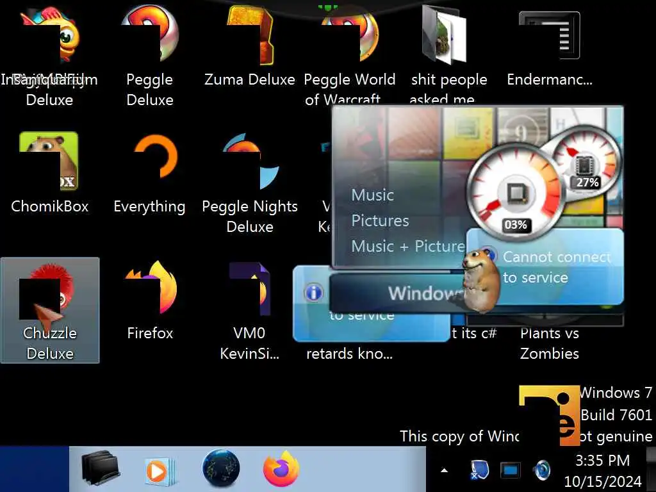Open the dark globe taskbar icon
This screenshot has width=656, height=492.
(221, 468)
